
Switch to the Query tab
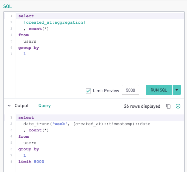[x=45, y=106]
